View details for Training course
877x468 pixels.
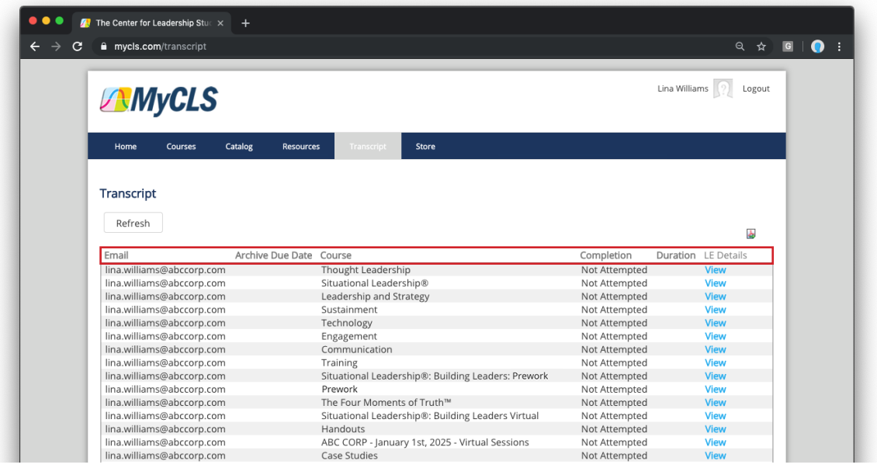pyautogui.click(x=716, y=363)
